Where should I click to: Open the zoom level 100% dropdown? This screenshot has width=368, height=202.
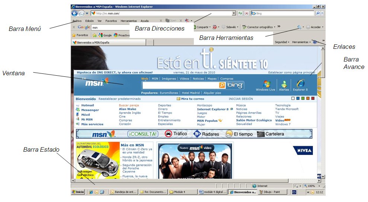(319, 186)
